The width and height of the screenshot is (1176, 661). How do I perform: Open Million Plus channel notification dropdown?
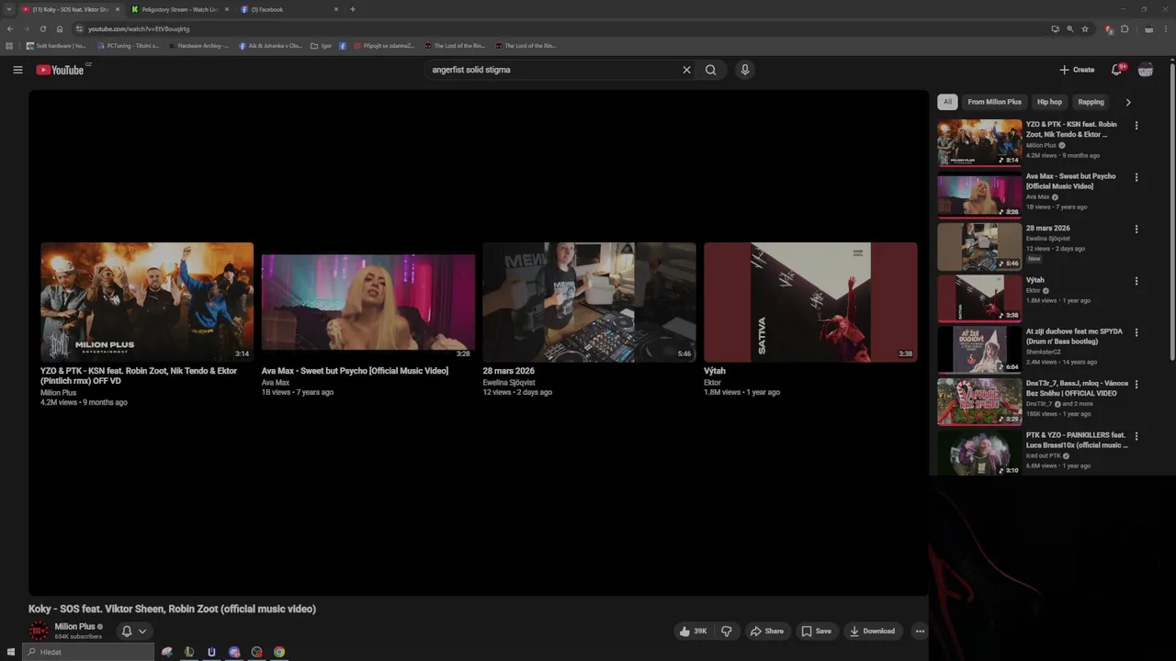tap(134, 632)
